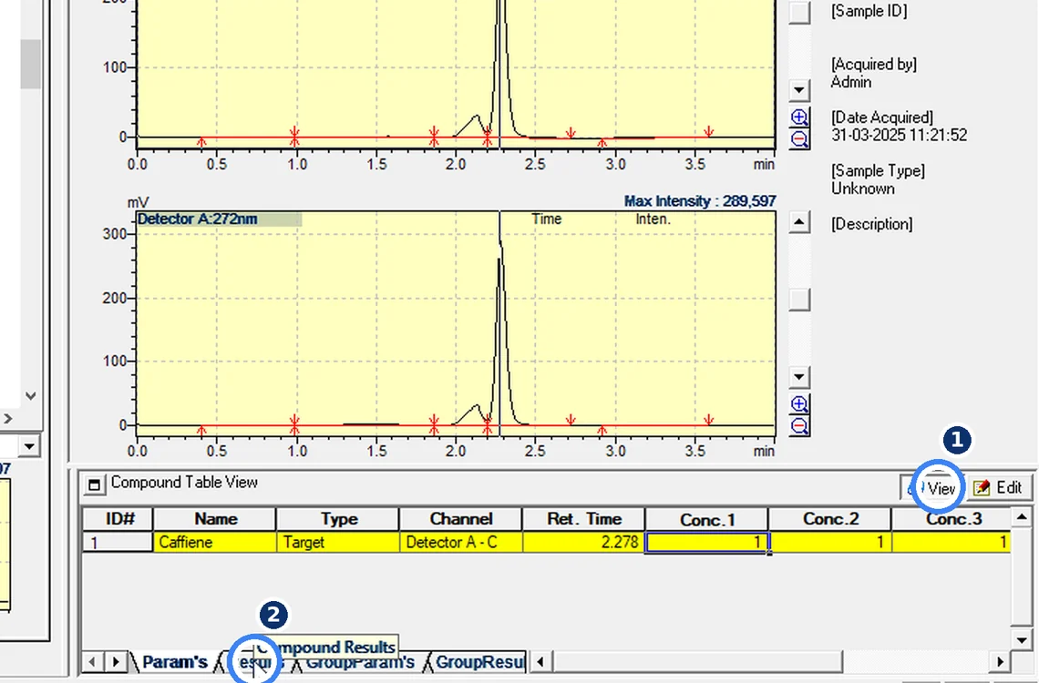1039x683 pixels.
Task: Zoom out on the Detector A:272nm chromatogram
Action: [x=800, y=425]
